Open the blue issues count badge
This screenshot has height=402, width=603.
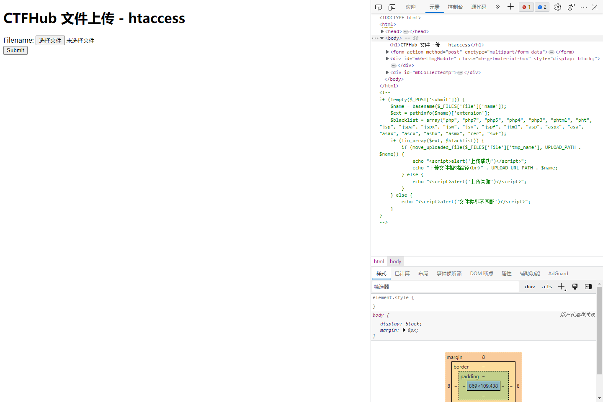coord(542,7)
